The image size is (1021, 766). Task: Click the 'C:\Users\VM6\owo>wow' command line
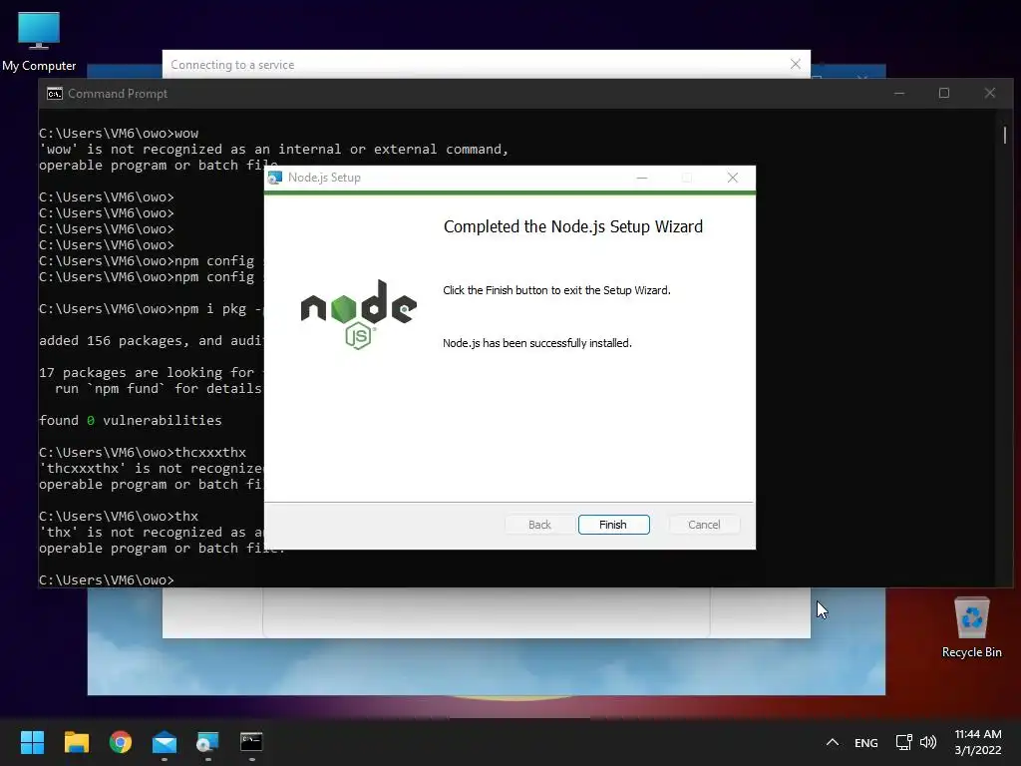[x=119, y=133]
